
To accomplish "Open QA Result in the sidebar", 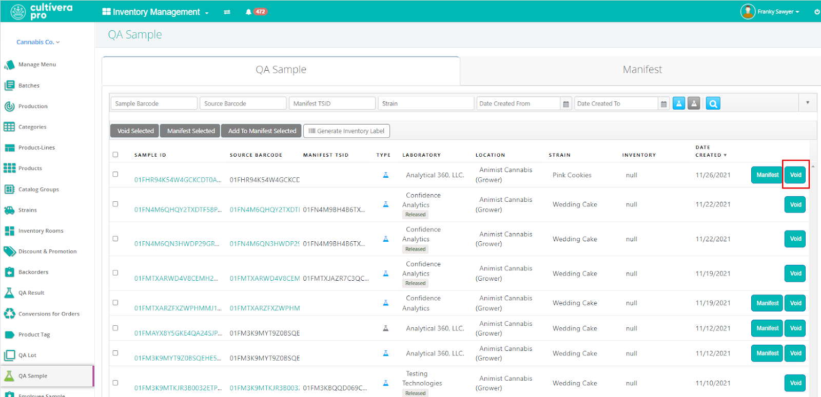I will pyautogui.click(x=31, y=293).
